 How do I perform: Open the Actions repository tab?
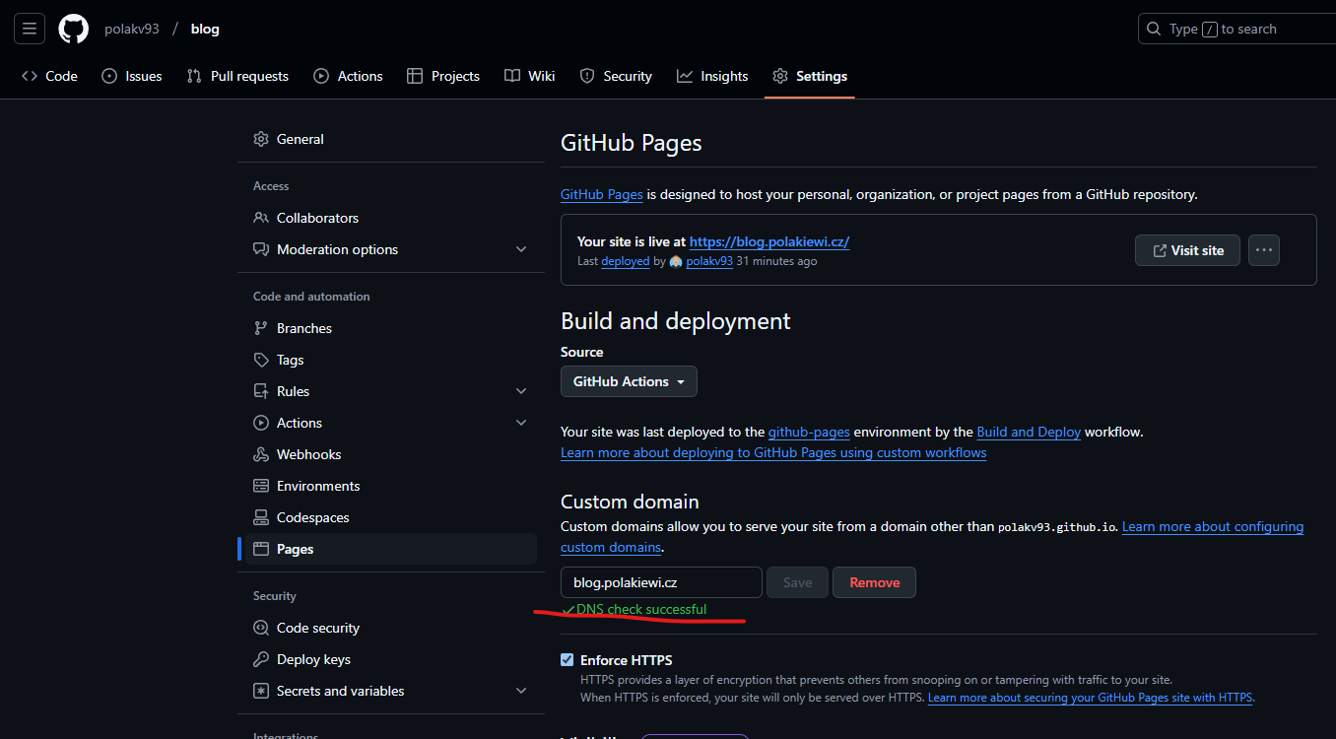point(348,76)
